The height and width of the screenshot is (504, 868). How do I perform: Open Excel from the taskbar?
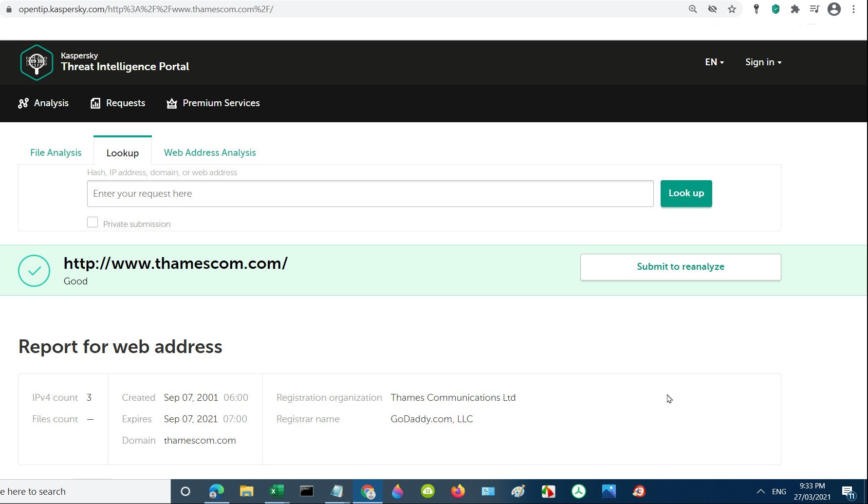(x=277, y=491)
